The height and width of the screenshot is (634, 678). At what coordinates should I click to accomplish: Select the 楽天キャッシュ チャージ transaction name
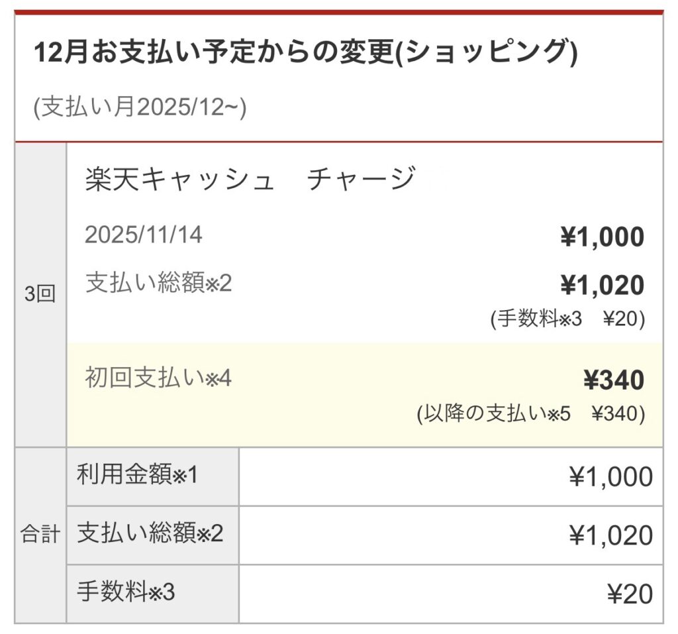[x=250, y=180]
